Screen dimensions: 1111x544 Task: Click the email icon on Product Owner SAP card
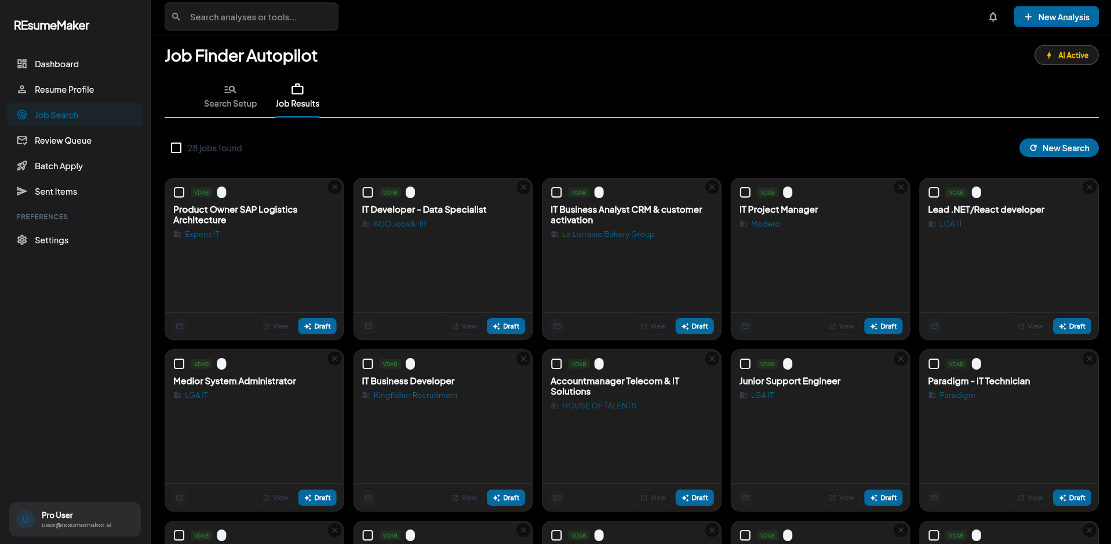click(180, 326)
